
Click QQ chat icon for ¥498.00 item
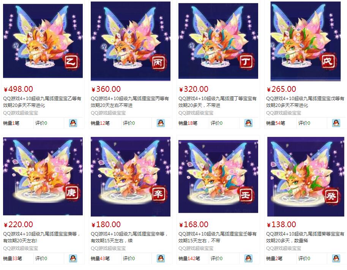(73, 123)
